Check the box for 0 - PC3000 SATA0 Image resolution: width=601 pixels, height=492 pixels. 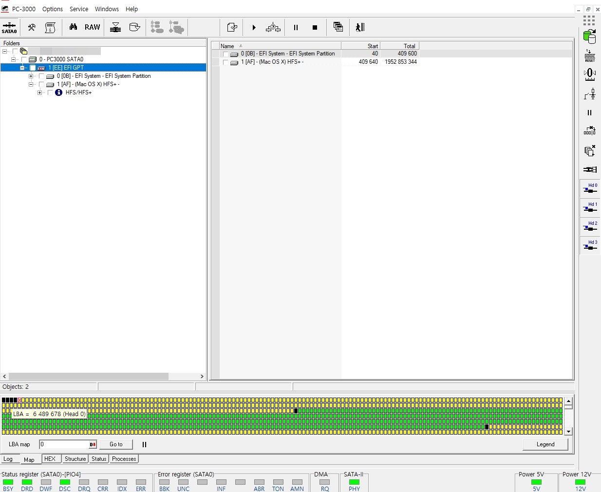point(24,59)
